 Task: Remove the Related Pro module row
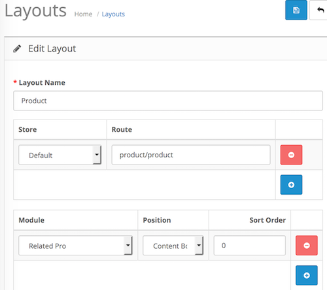(307, 246)
